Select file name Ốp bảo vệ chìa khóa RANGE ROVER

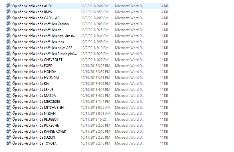pos(39,131)
